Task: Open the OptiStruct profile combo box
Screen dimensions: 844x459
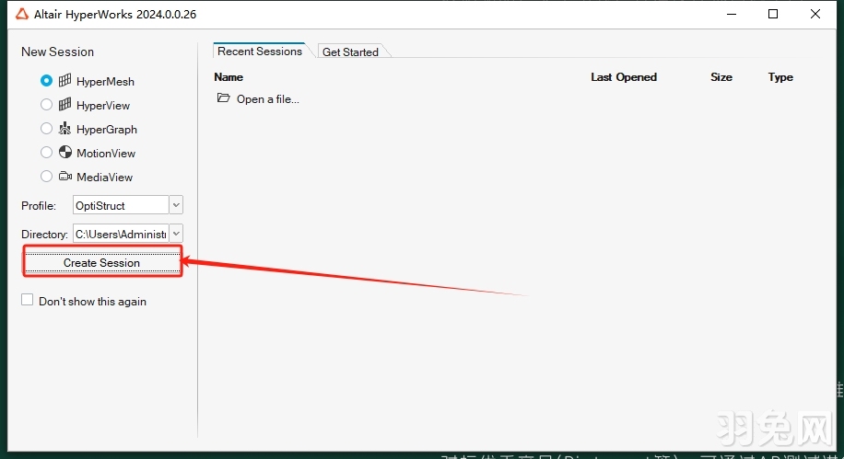Action: pyautogui.click(x=121, y=205)
